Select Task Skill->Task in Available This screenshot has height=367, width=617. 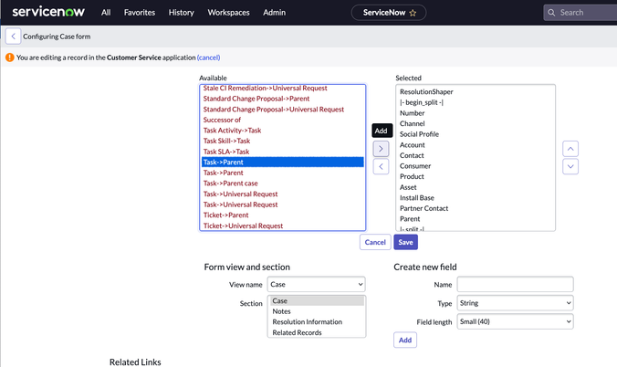click(283, 141)
